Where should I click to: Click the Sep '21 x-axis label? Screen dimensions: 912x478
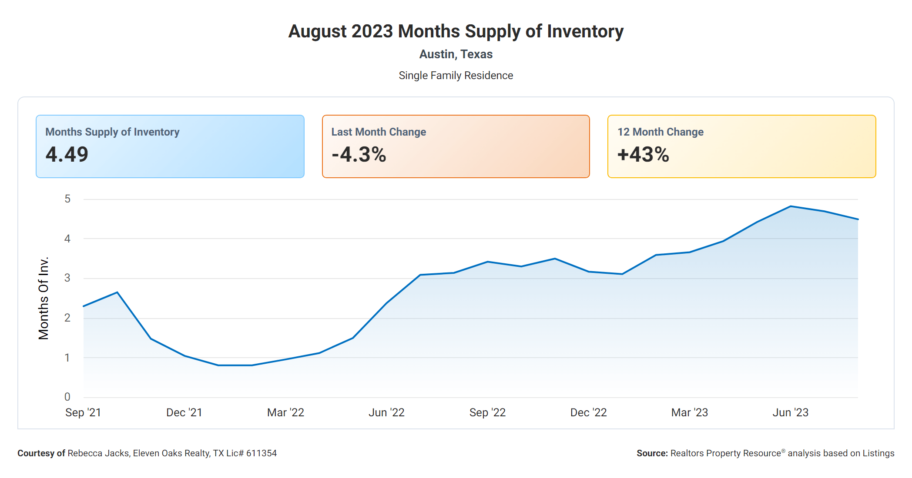[x=83, y=412]
